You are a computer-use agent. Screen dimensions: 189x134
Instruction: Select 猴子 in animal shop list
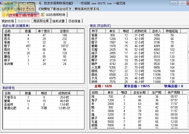tap(139, 118)
